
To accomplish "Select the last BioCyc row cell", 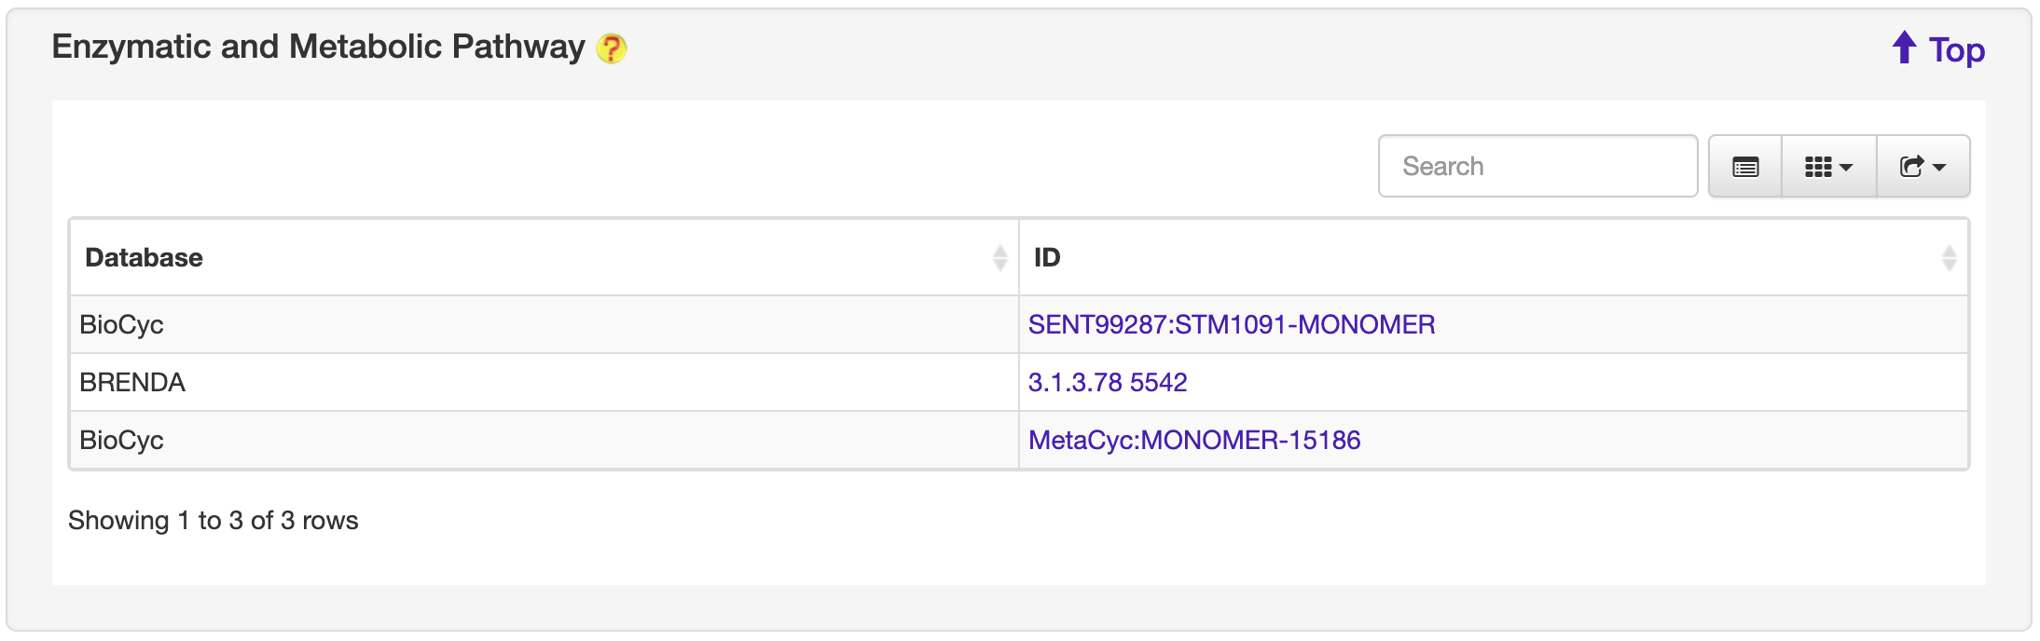I will 121,441.
